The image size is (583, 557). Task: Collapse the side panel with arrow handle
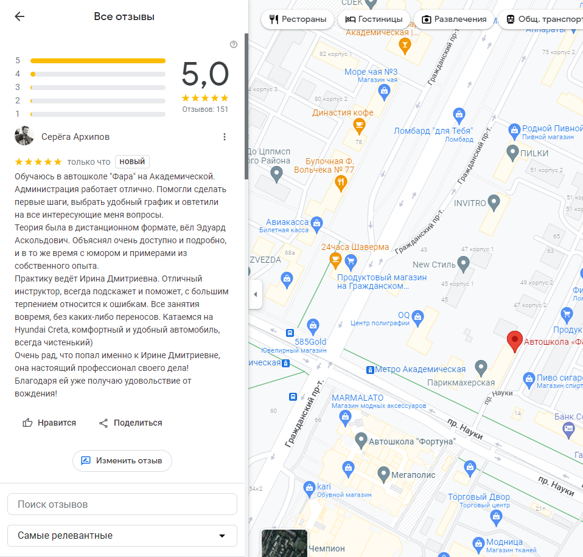click(255, 294)
